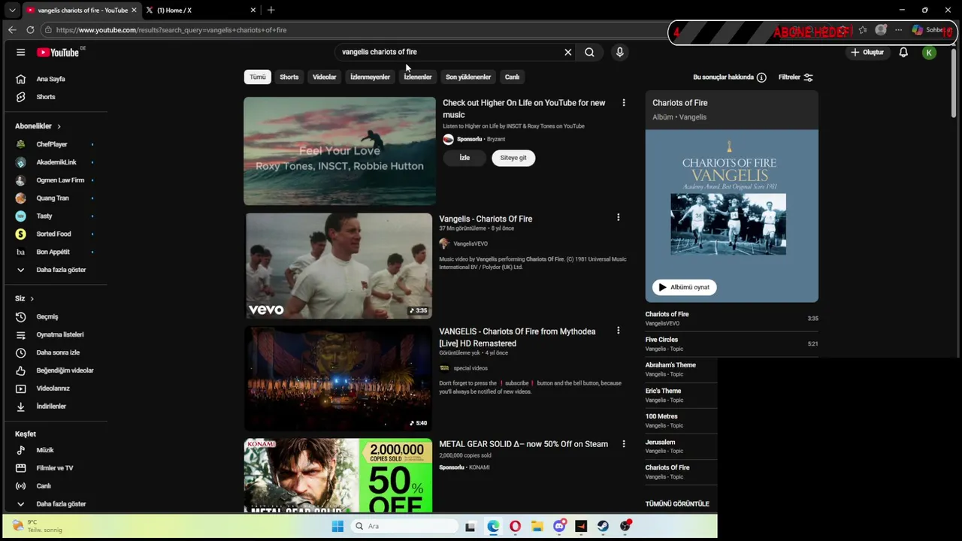Open a new browser tab with plus
Viewport: 962px width, 541px height.
pyautogui.click(x=271, y=10)
